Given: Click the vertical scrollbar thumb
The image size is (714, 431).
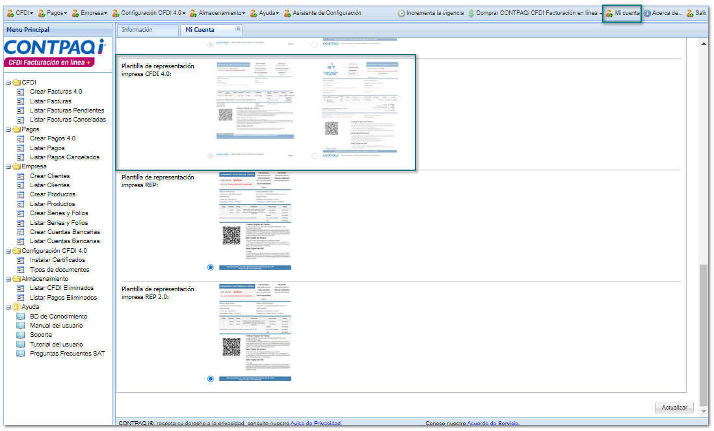Looking at the screenshot, I should pyautogui.click(x=704, y=335).
